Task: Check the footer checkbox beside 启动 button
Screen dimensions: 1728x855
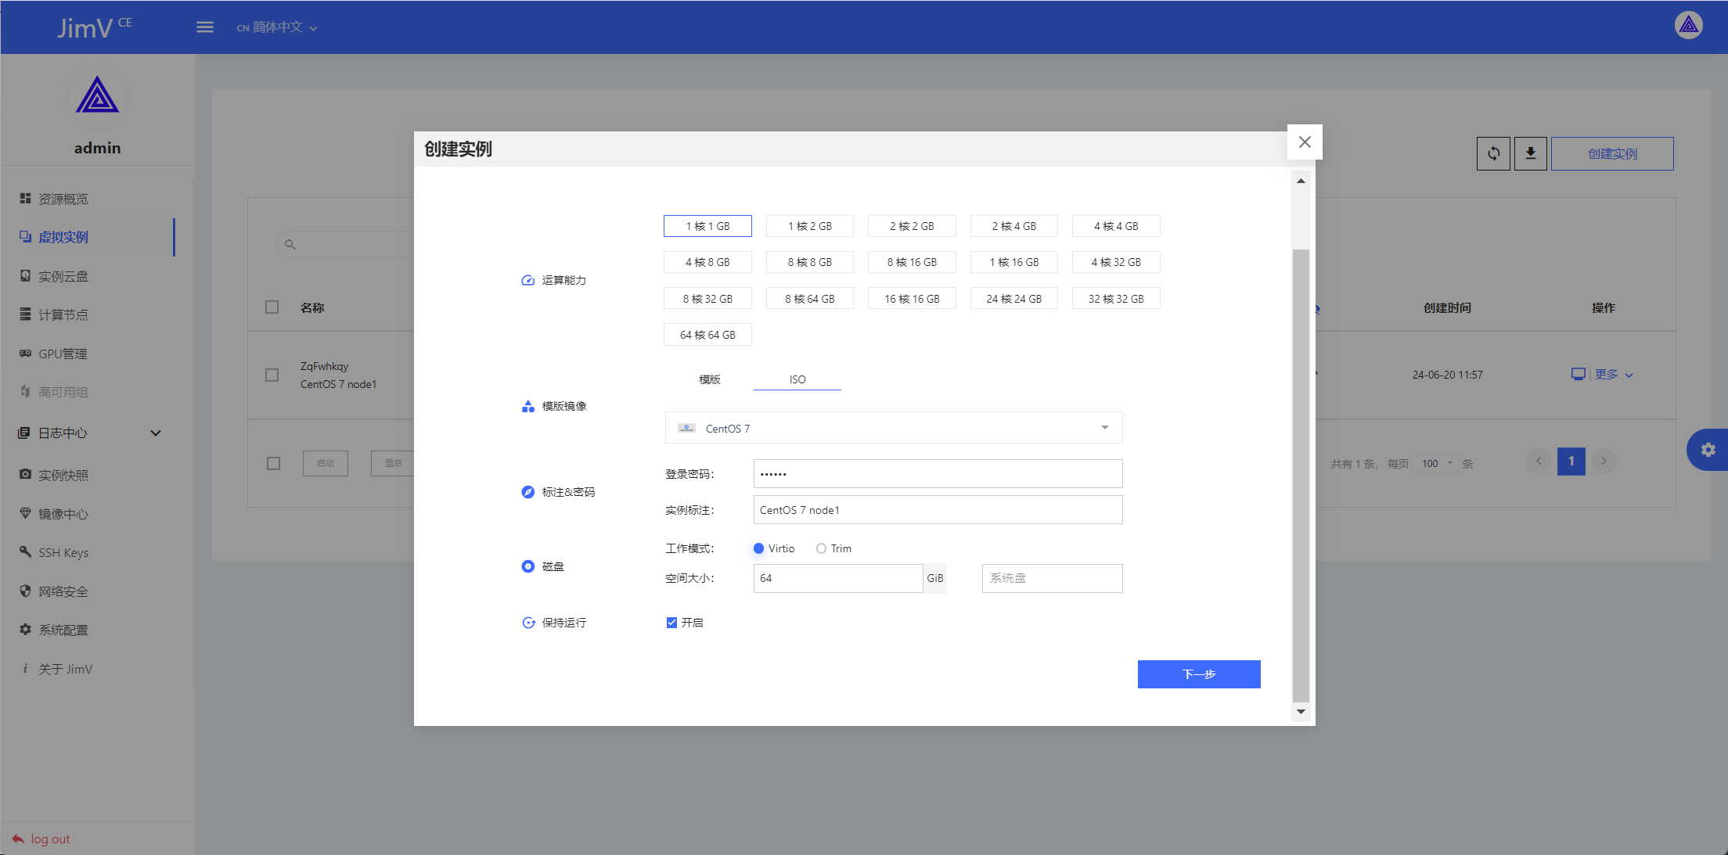Action: tap(273, 463)
